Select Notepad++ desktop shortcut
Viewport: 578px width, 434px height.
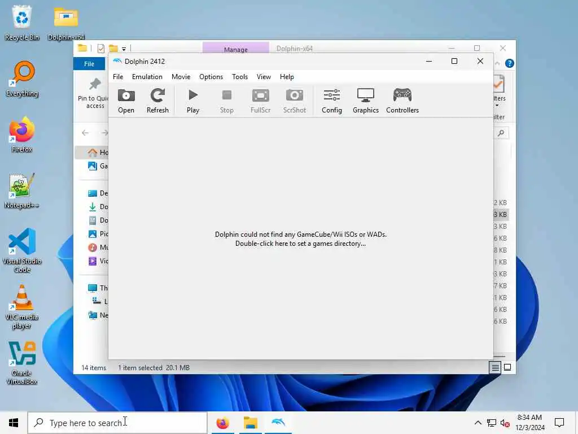22,191
